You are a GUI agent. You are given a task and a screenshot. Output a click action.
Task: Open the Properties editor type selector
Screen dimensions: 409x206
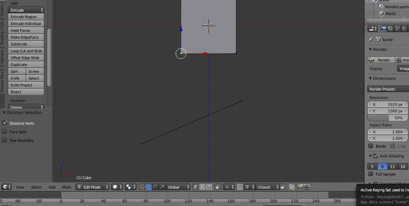point(373,29)
